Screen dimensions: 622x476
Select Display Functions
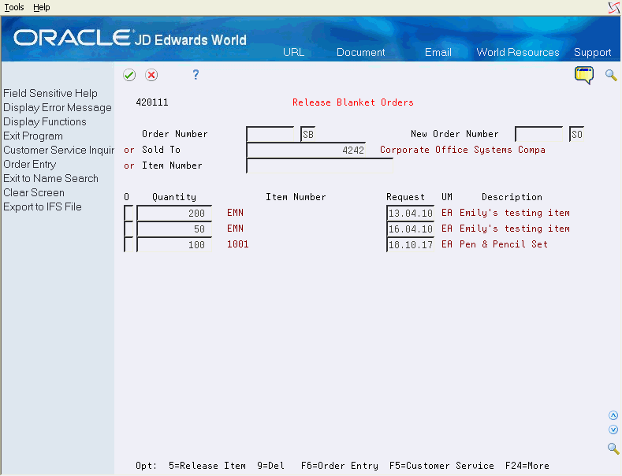(x=45, y=122)
